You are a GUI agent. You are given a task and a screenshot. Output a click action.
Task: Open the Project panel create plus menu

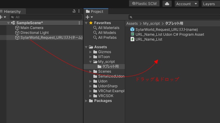[89, 17]
